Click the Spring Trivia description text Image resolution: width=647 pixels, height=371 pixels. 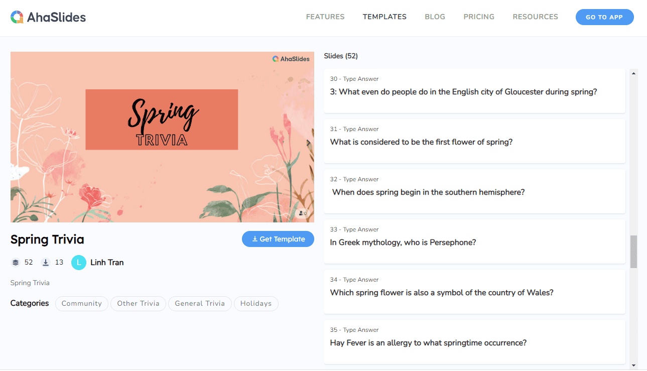30,283
